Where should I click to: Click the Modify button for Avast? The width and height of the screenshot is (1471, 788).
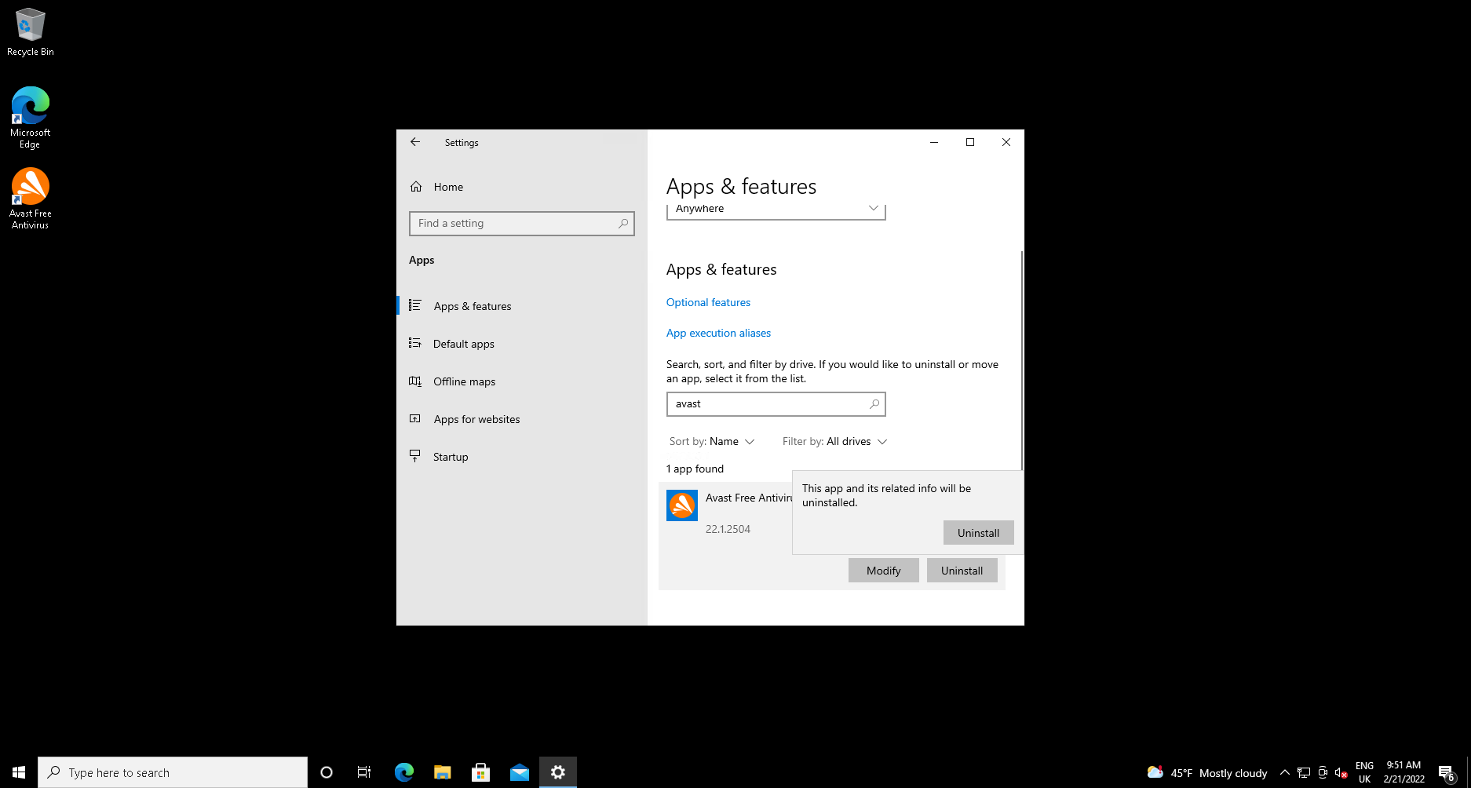883,571
